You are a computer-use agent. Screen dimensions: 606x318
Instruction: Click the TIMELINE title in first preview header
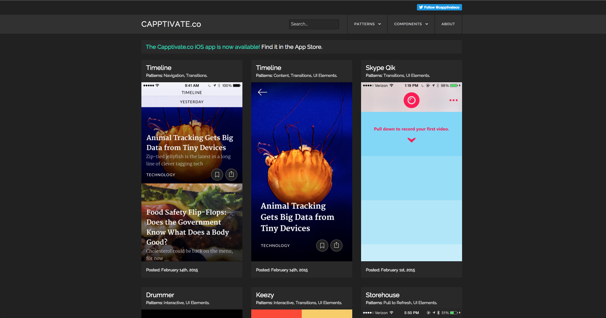coord(192,93)
